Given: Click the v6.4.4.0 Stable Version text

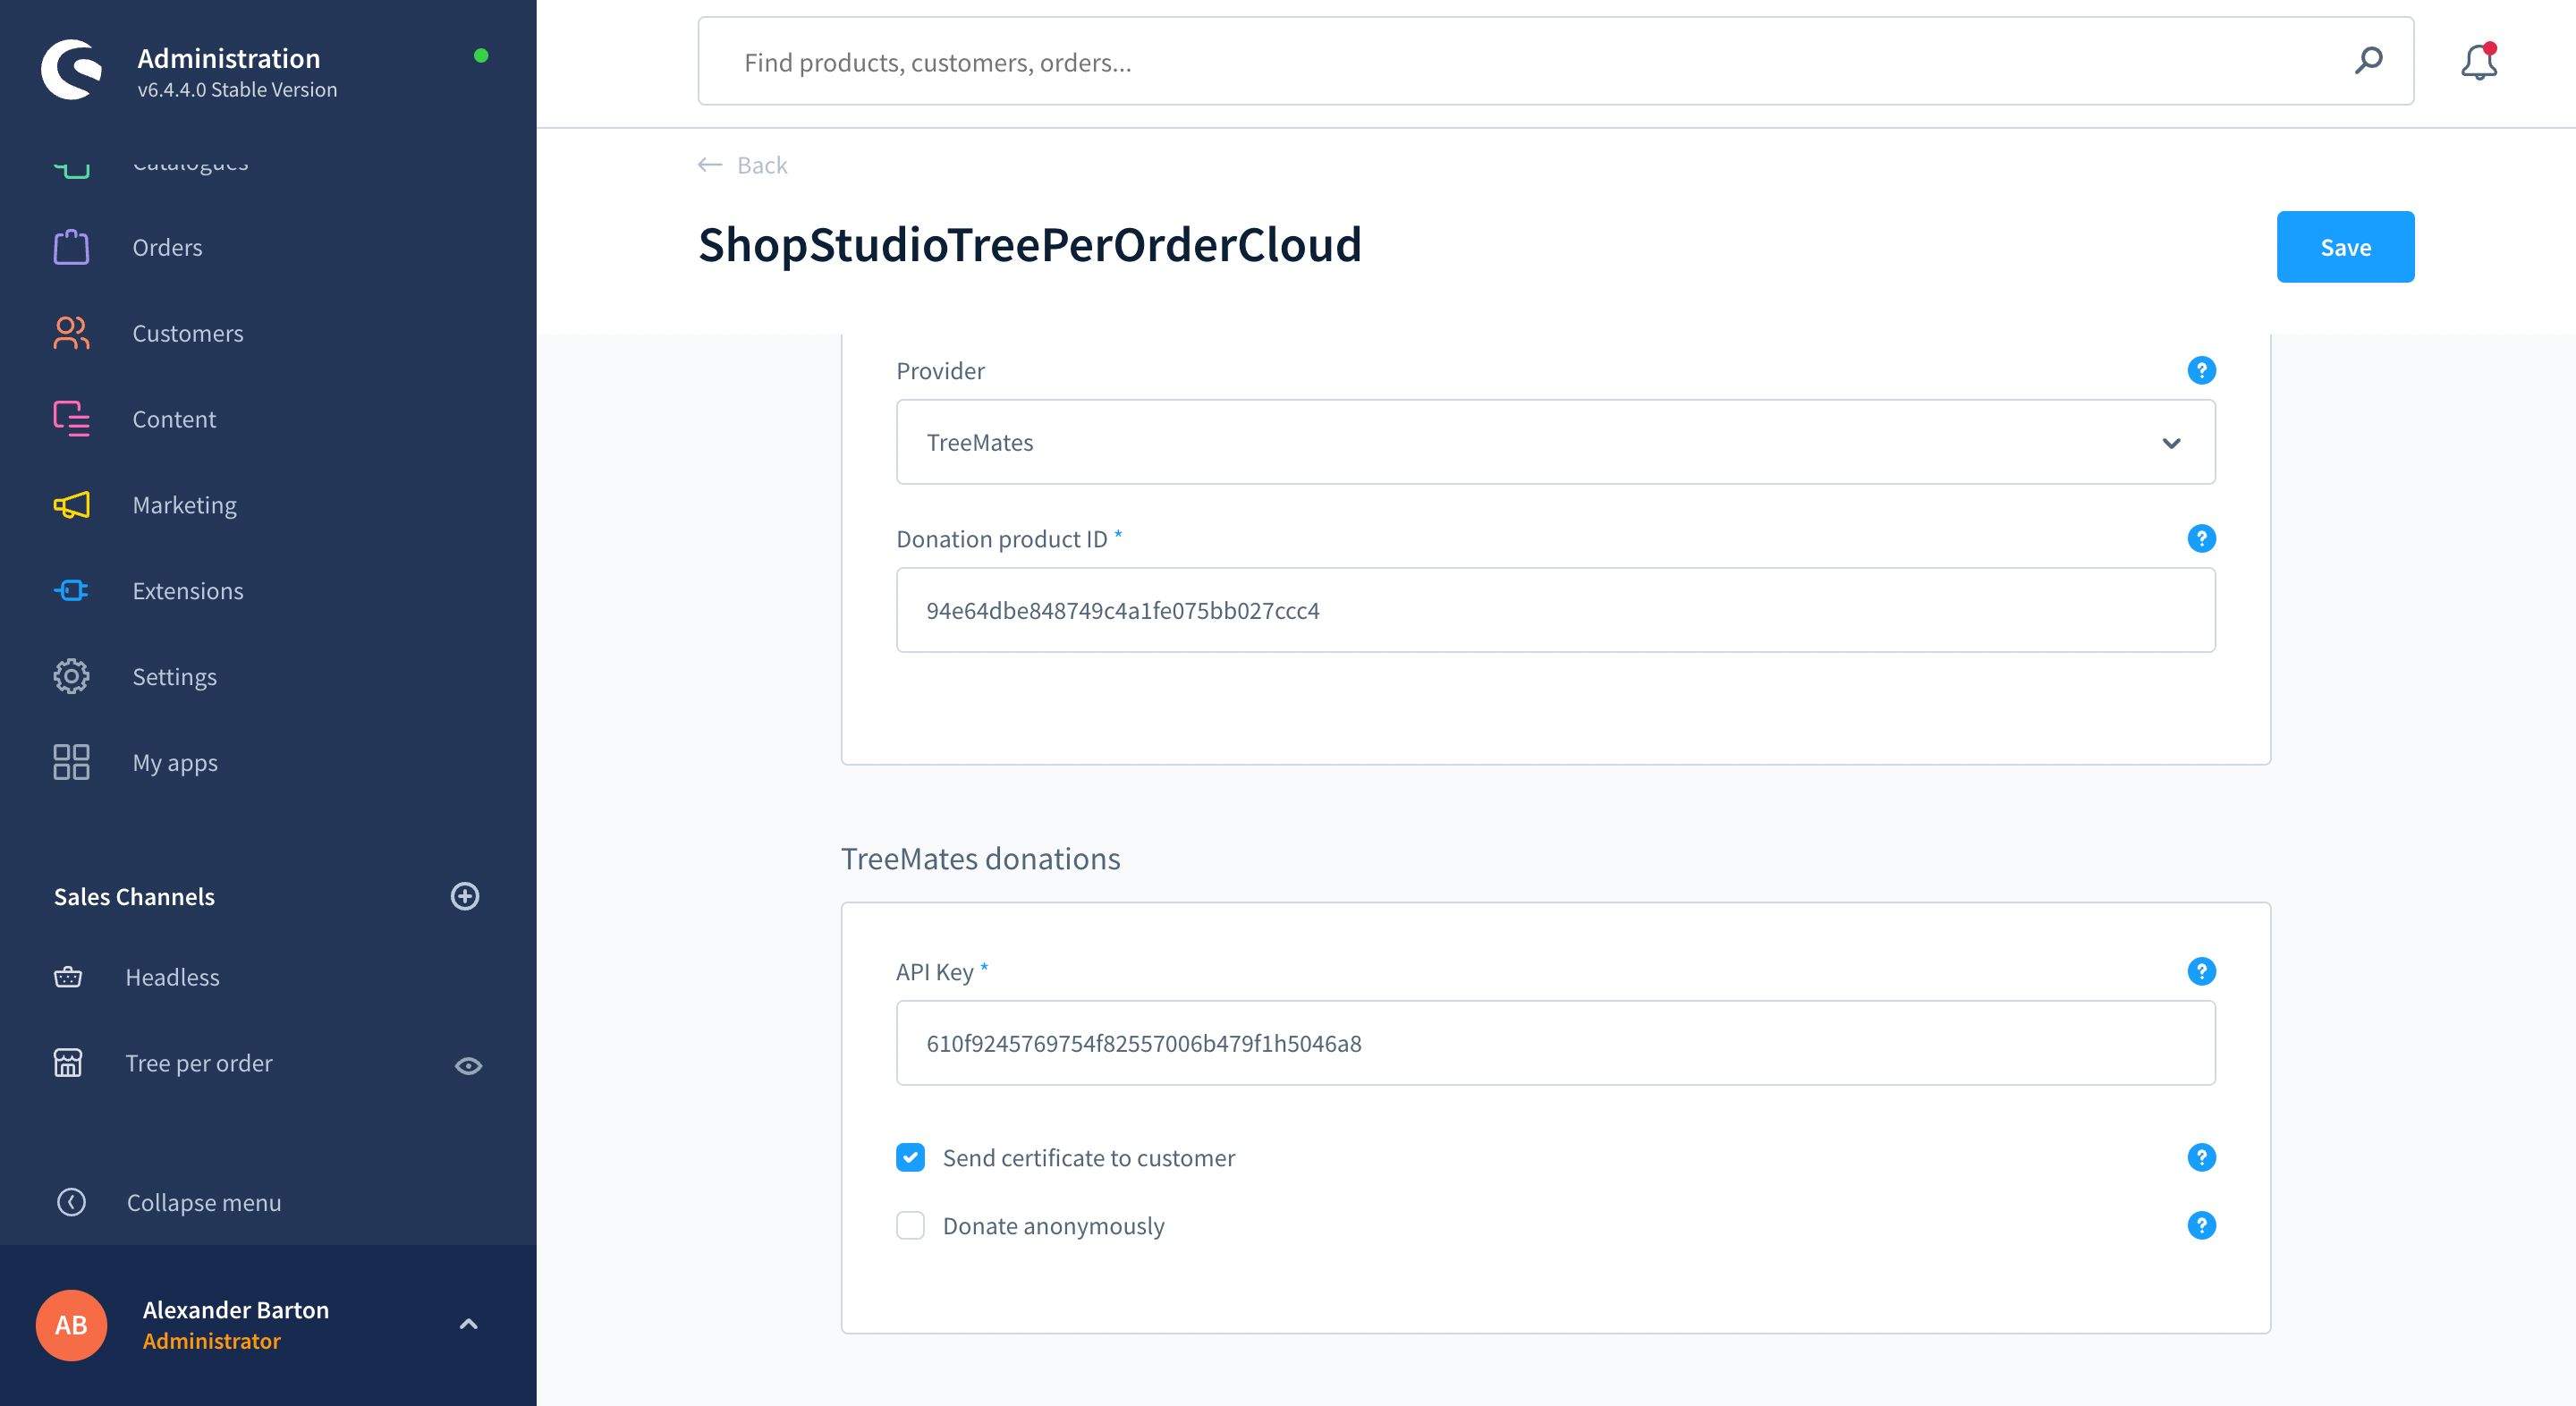Looking at the screenshot, I should click(237, 90).
